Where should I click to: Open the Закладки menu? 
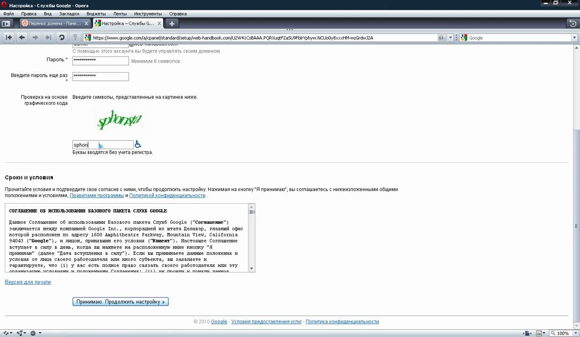pos(69,14)
